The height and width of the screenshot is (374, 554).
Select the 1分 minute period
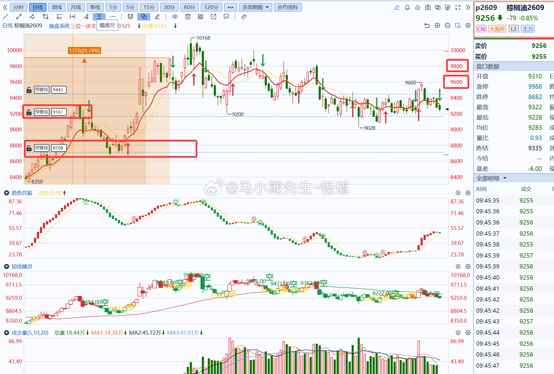point(113,7)
